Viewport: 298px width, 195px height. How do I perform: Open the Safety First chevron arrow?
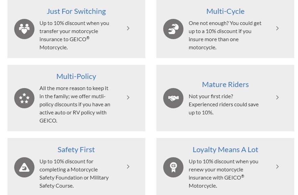[x=128, y=167]
